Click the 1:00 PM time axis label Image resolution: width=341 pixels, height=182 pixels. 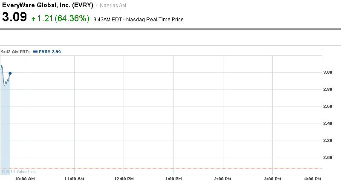pyautogui.click(x=173, y=179)
